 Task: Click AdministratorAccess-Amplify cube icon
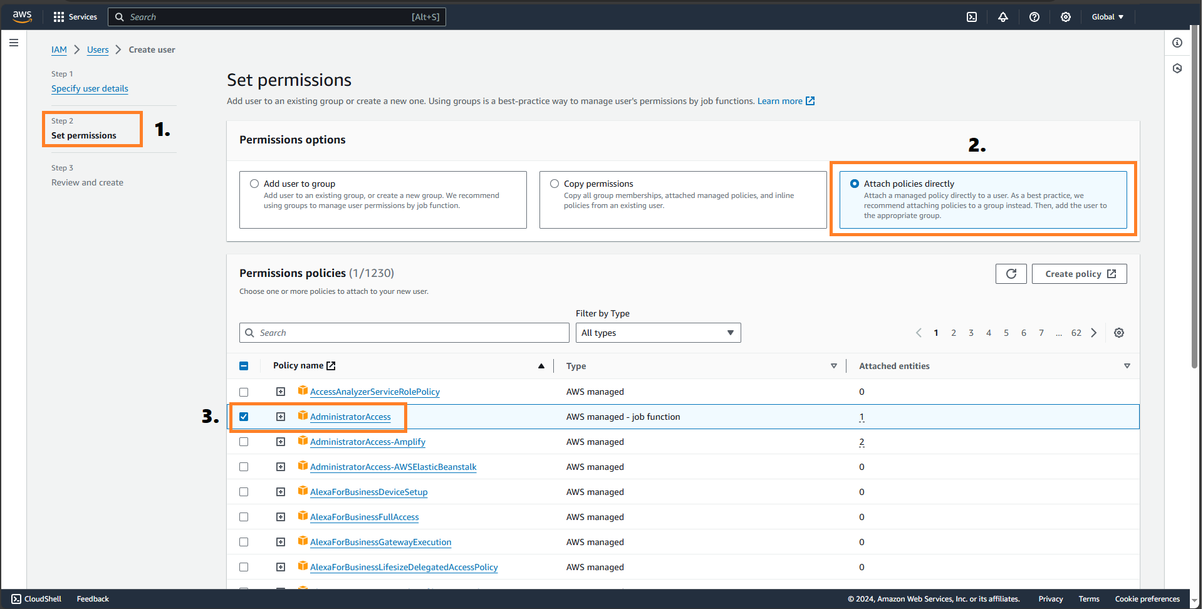pos(303,440)
